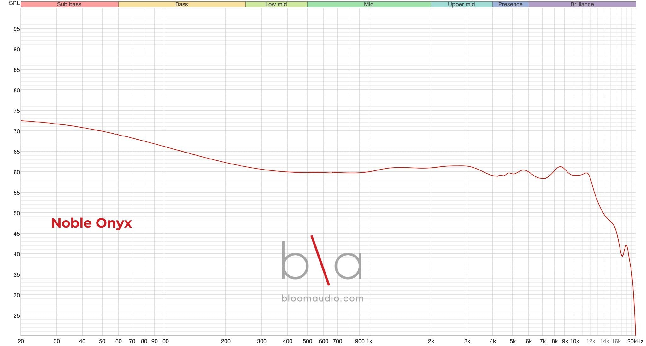Click the 90 dB axis value
The height and width of the screenshot is (346, 646).
(x=16, y=49)
